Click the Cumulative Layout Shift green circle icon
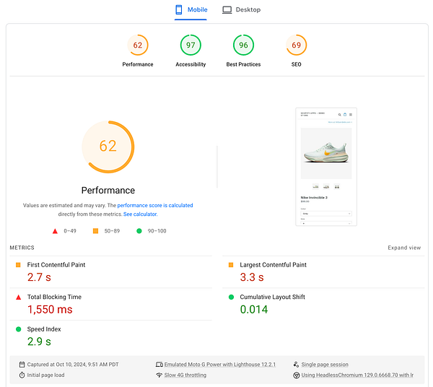433x387 pixels. [x=231, y=297]
